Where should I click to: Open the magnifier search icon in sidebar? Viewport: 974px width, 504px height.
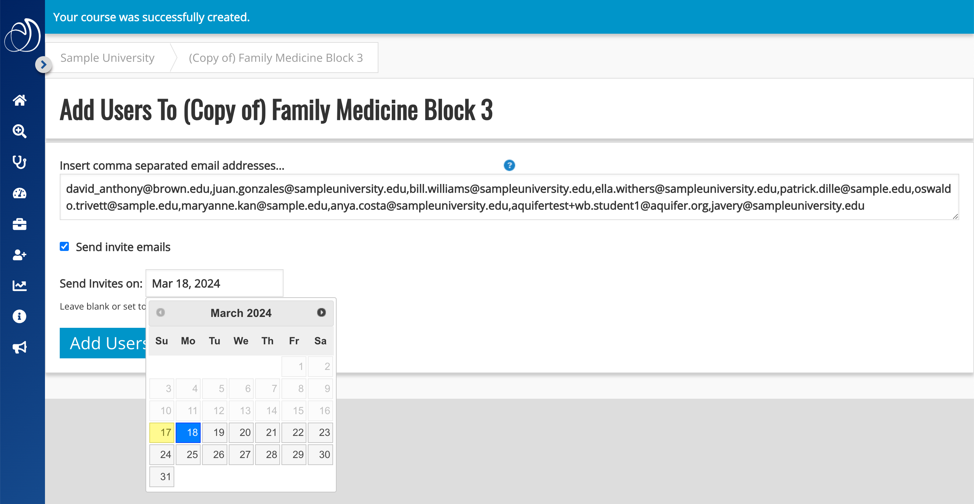pyautogui.click(x=19, y=131)
